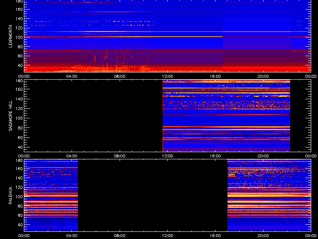Click the SAGAMORE HILL station axis label
Viewport: 318px width, 239px height.
click(x=11, y=116)
